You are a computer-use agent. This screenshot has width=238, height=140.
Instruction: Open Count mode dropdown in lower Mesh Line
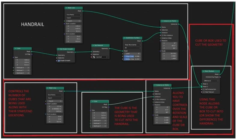[55, 98]
